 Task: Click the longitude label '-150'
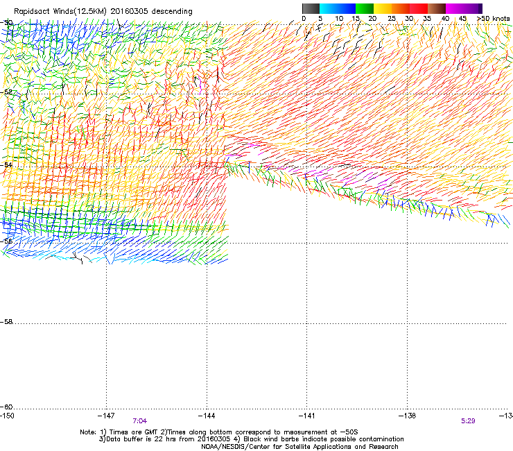tap(7, 416)
